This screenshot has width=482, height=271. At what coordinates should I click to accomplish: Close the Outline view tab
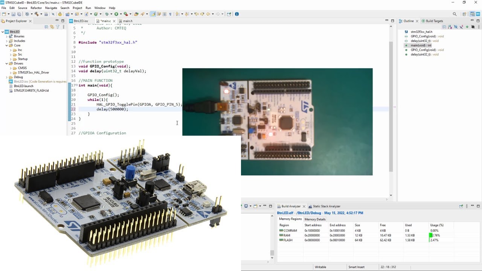[417, 21]
